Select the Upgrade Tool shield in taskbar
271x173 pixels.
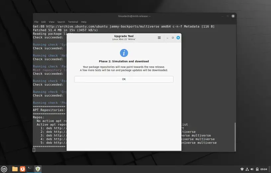[x=38, y=169]
